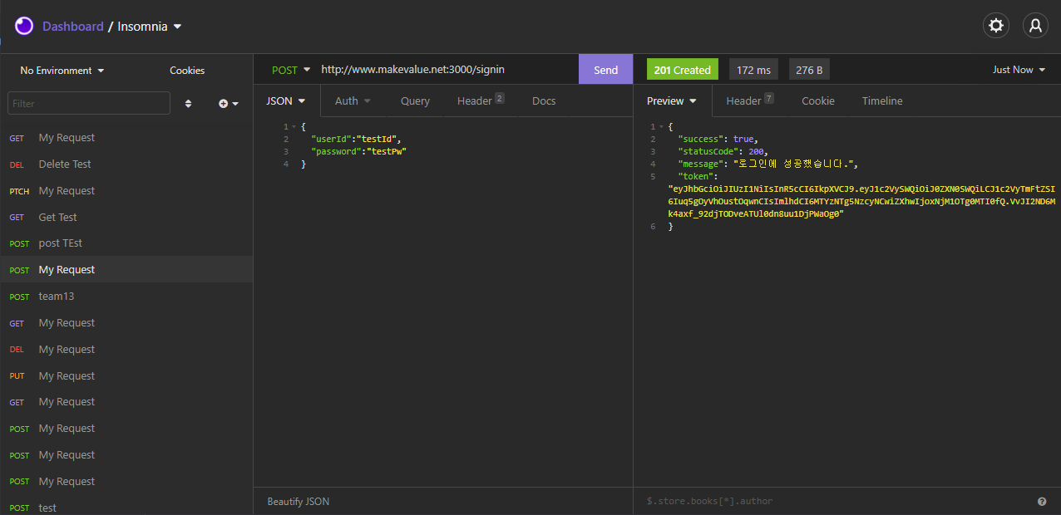
Task: Click the "token" key in response
Action: 695,177
